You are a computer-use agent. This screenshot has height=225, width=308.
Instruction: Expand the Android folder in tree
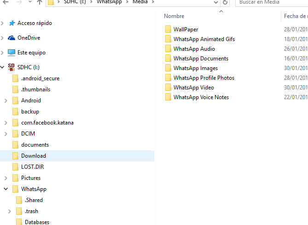point(6,101)
